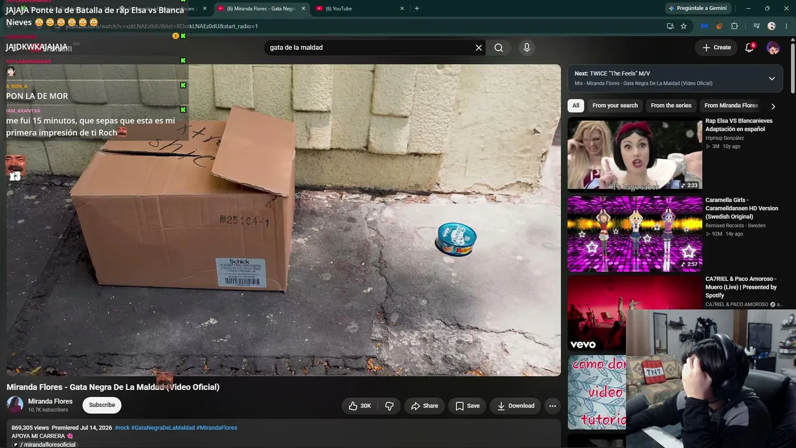This screenshot has height=448, width=796.
Task: Open the YouTube account avatar menu
Action: [773, 47]
